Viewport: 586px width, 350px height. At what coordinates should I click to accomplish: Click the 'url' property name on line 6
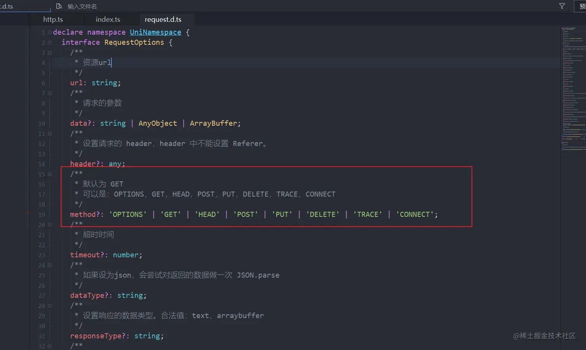pyautogui.click(x=76, y=83)
